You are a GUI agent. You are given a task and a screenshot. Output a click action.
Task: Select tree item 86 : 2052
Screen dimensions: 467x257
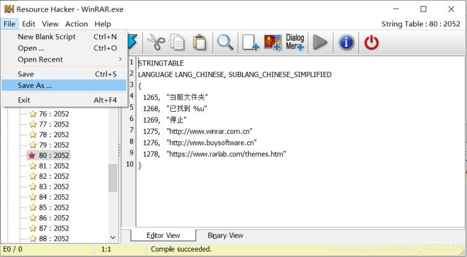[x=54, y=218]
